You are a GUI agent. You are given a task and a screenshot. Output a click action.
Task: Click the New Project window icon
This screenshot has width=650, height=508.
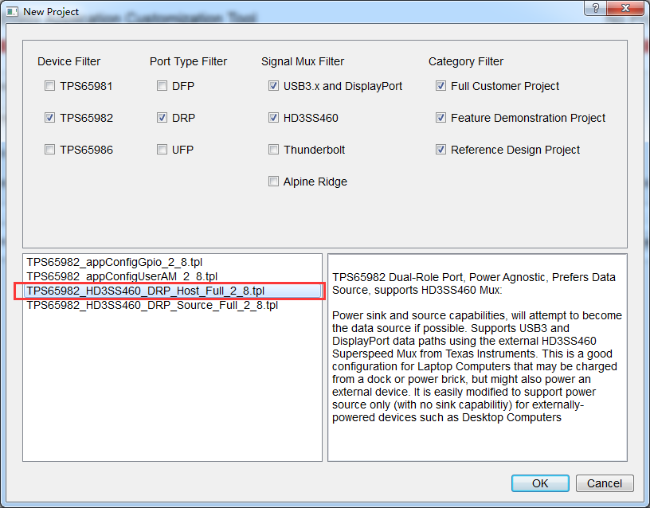[12, 12]
